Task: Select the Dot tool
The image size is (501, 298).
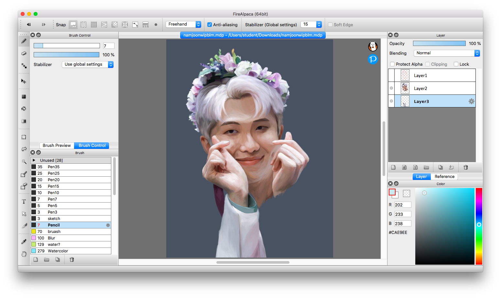Action: tap(24, 66)
